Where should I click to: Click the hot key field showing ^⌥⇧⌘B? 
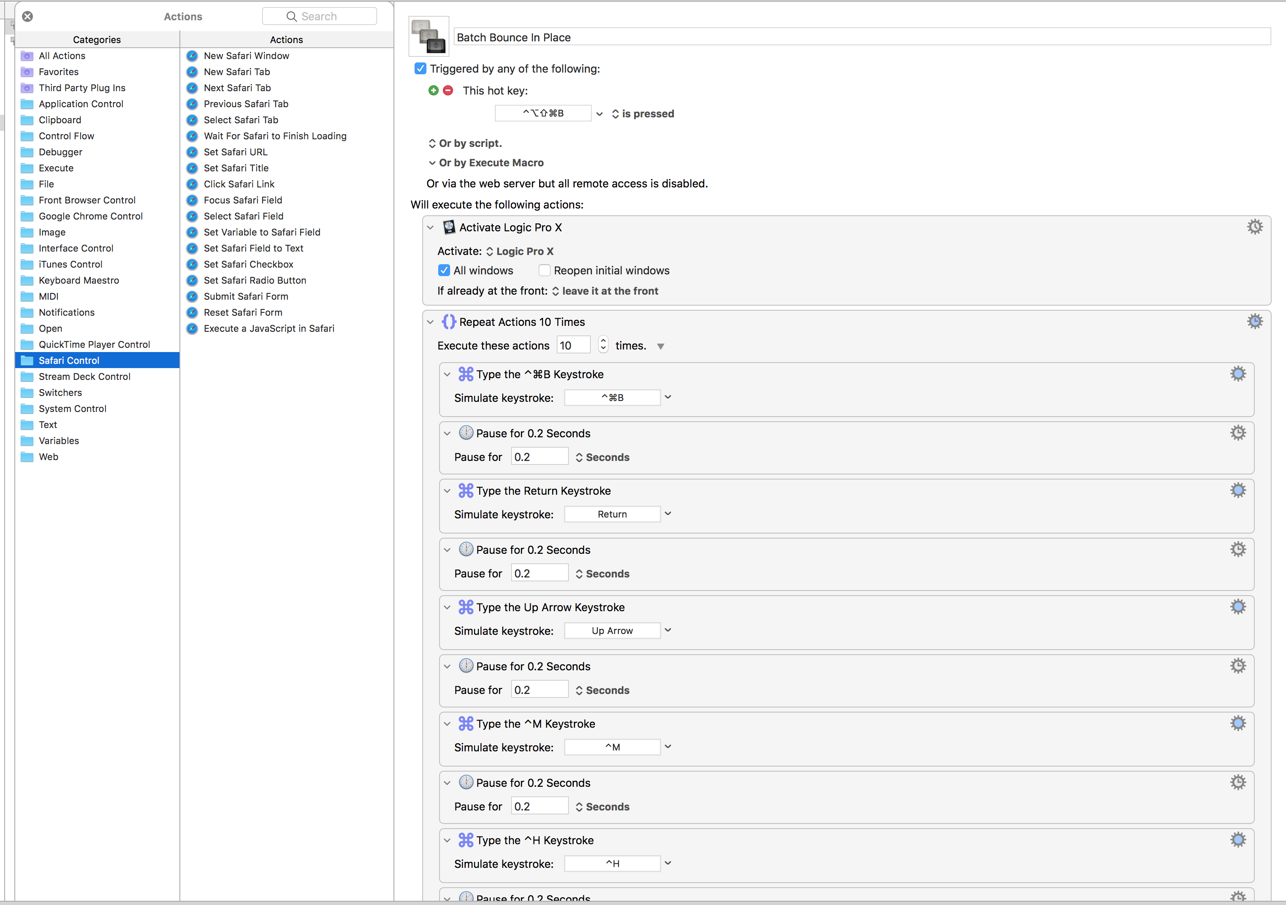click(x=543, y=113)
